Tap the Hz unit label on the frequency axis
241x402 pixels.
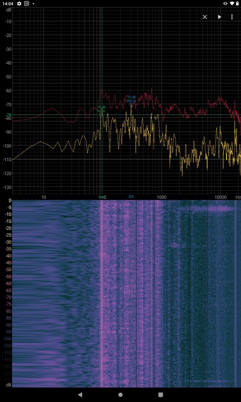click(238, 197)
